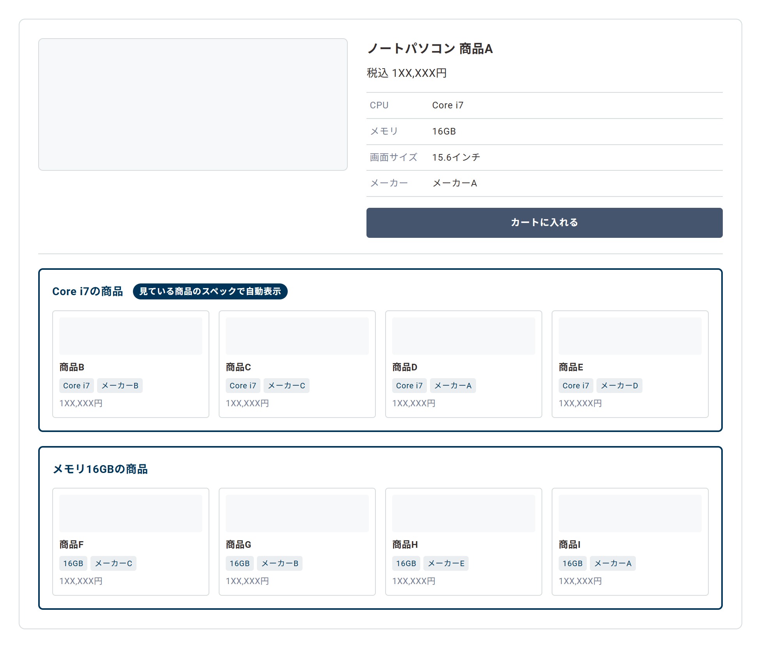The width and height of the screenshot is (761, 648).
Task: Click the Core i7 CPU spec value
Action: [x=448, y=105]
